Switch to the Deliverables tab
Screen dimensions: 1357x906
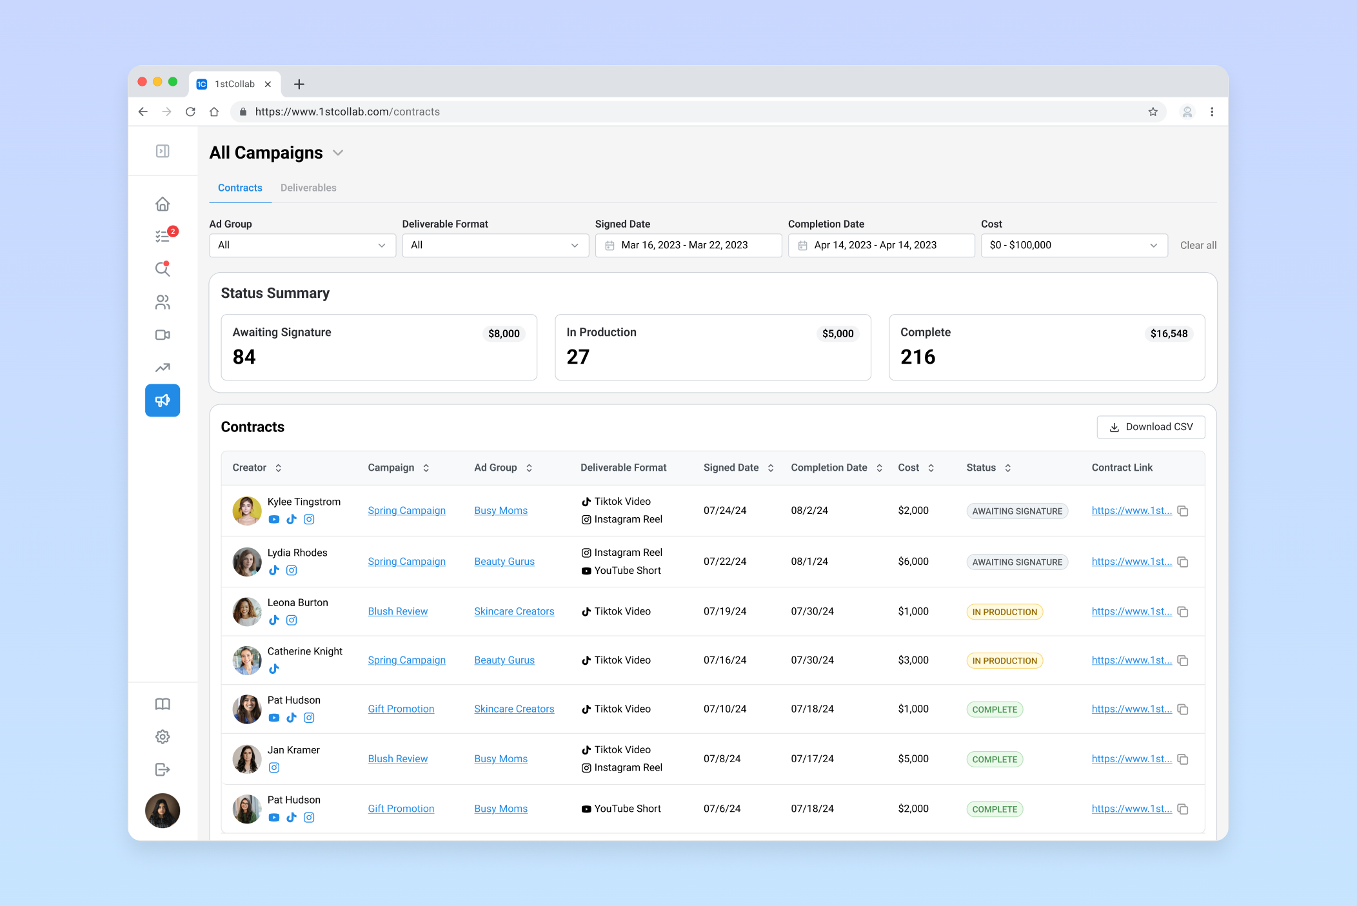(x=308, y=188)
